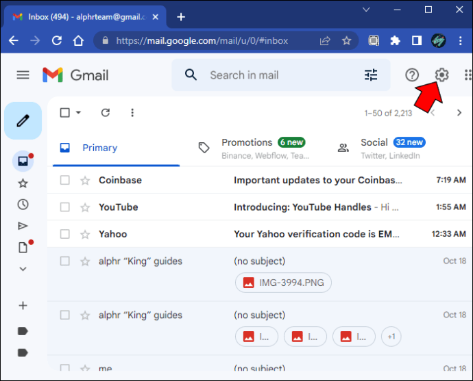Star the Coinbase email
This screenshot has height=381, width=473.
coord(85,181)
